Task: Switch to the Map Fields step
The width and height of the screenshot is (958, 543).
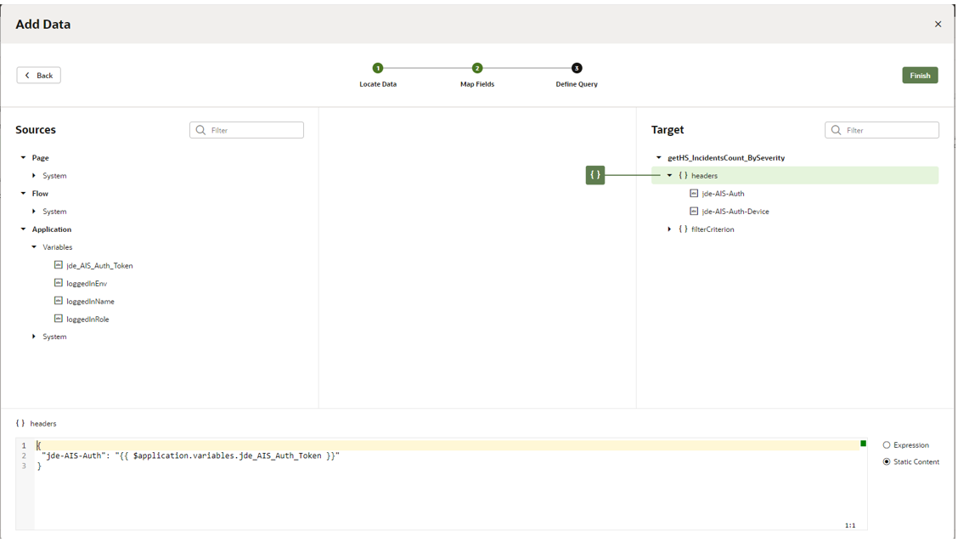Action: (x=476, y=68)
